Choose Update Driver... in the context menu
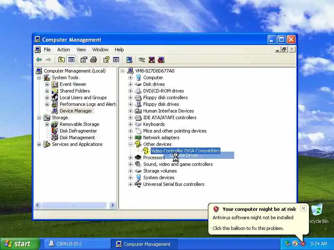Image resolution: width=334 pixels, height=250 pixels. 199,155
